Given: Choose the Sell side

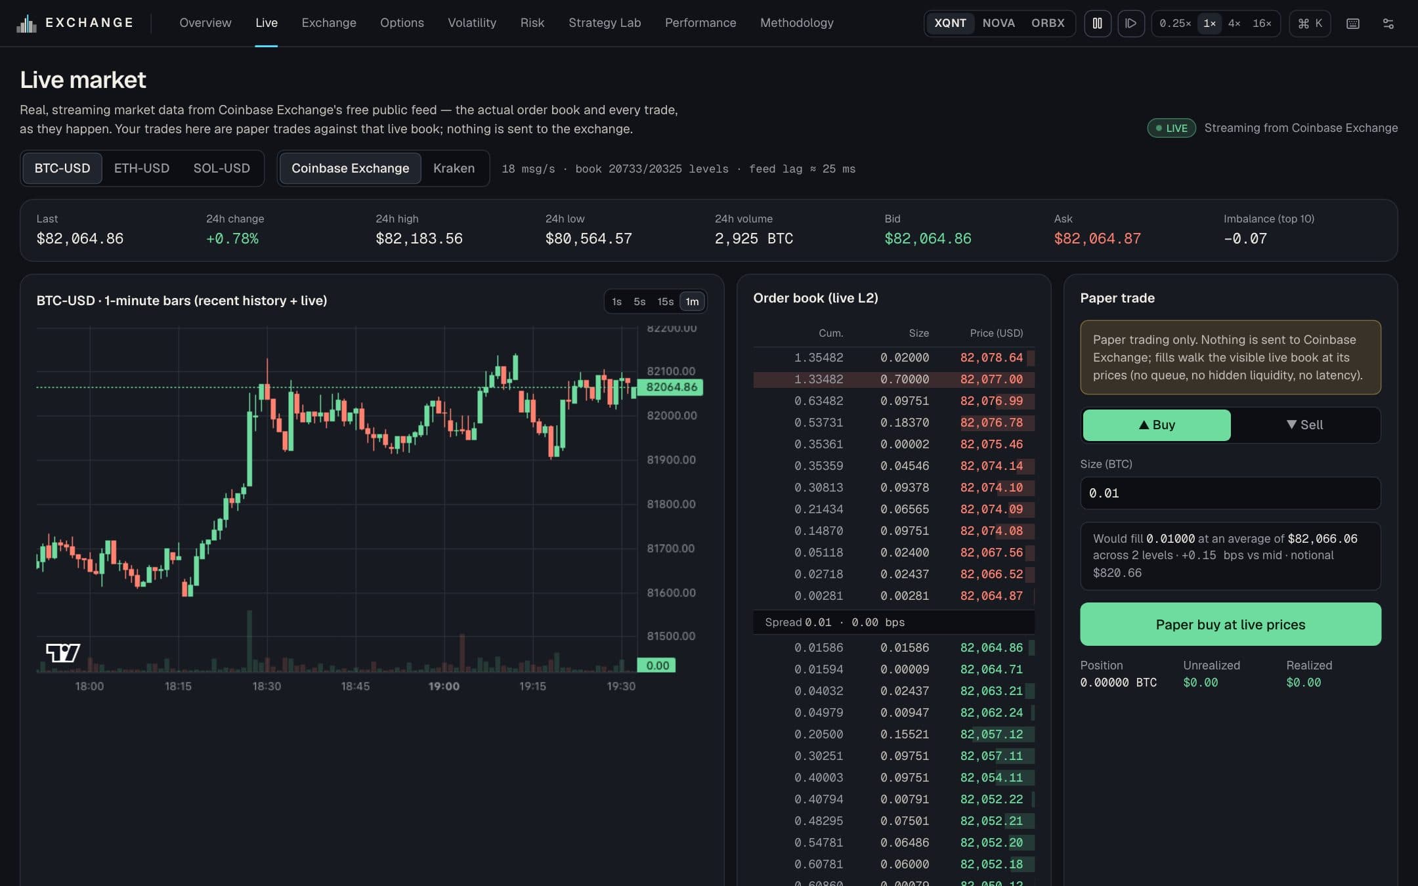Looking at the screenshot, I should [x=1305, y=425].
